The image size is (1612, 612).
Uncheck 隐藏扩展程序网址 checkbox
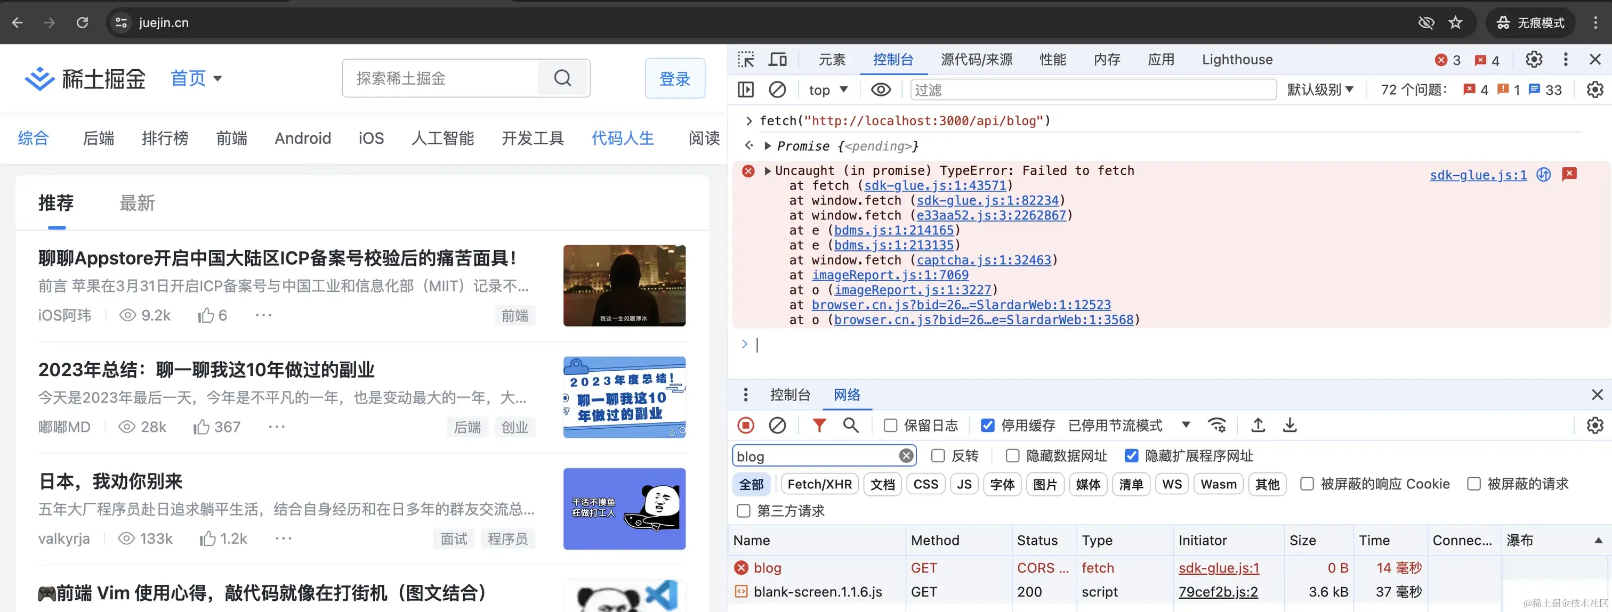[x=1131, y=456]
